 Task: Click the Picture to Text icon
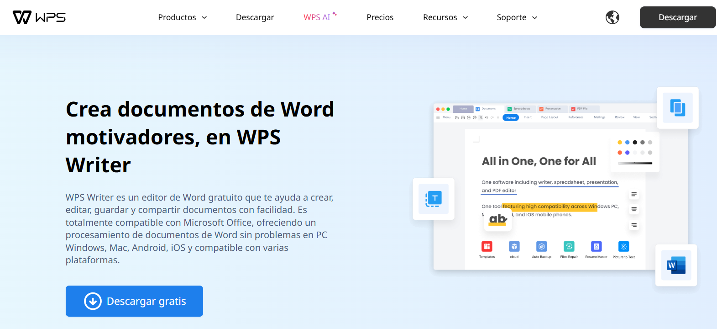[x=624, y=247]
